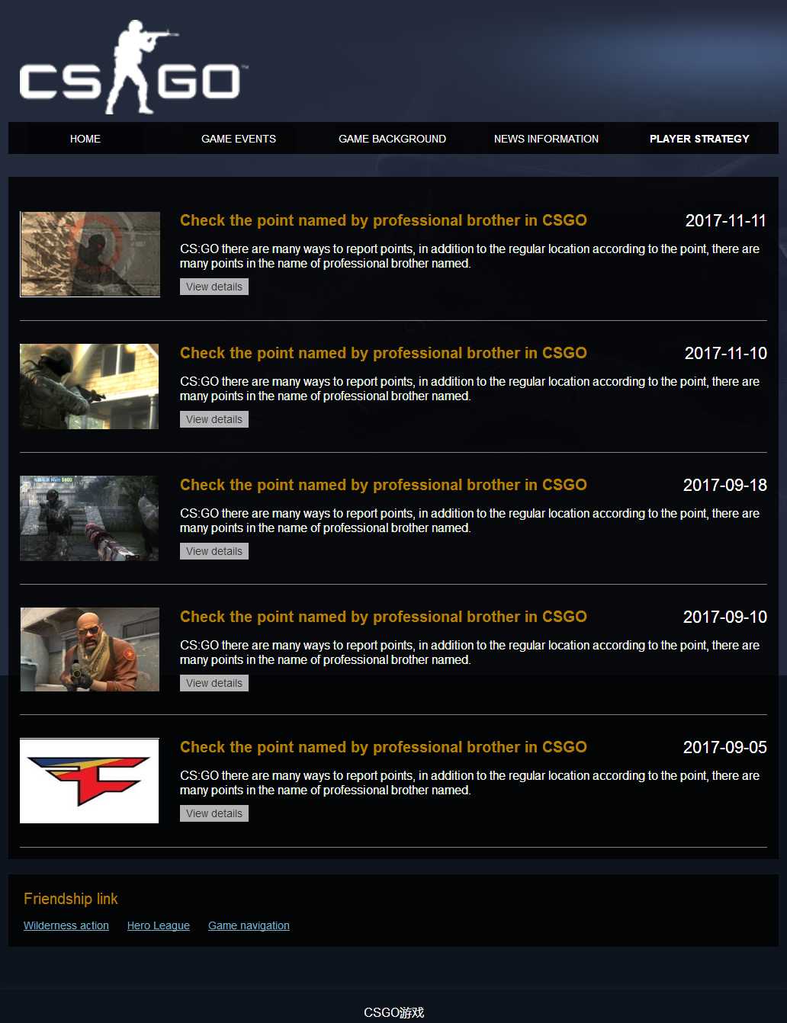Open the NEWS INFORMATION section
Screen dimensions: 787x1023
coord(546,139)
